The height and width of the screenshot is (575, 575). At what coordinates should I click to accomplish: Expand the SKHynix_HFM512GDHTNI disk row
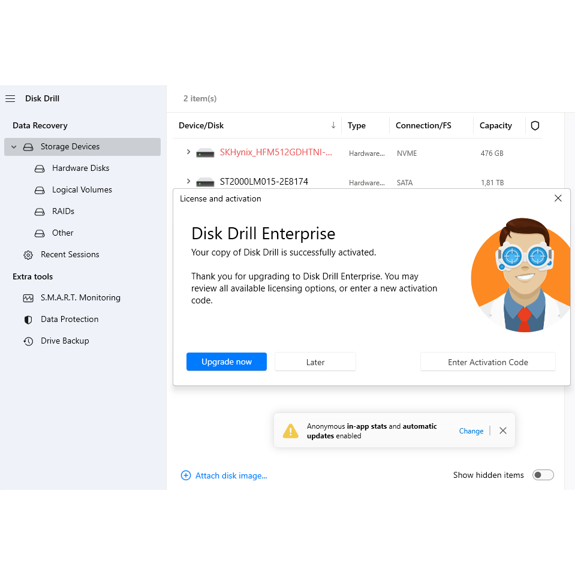[188, 152]
